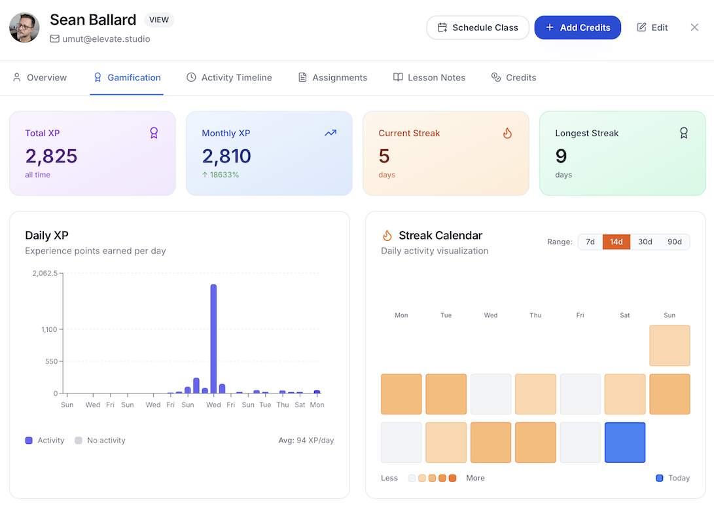714x508 pixels.
Task: Select the 30d range option
Action: (x=645, y=242)
